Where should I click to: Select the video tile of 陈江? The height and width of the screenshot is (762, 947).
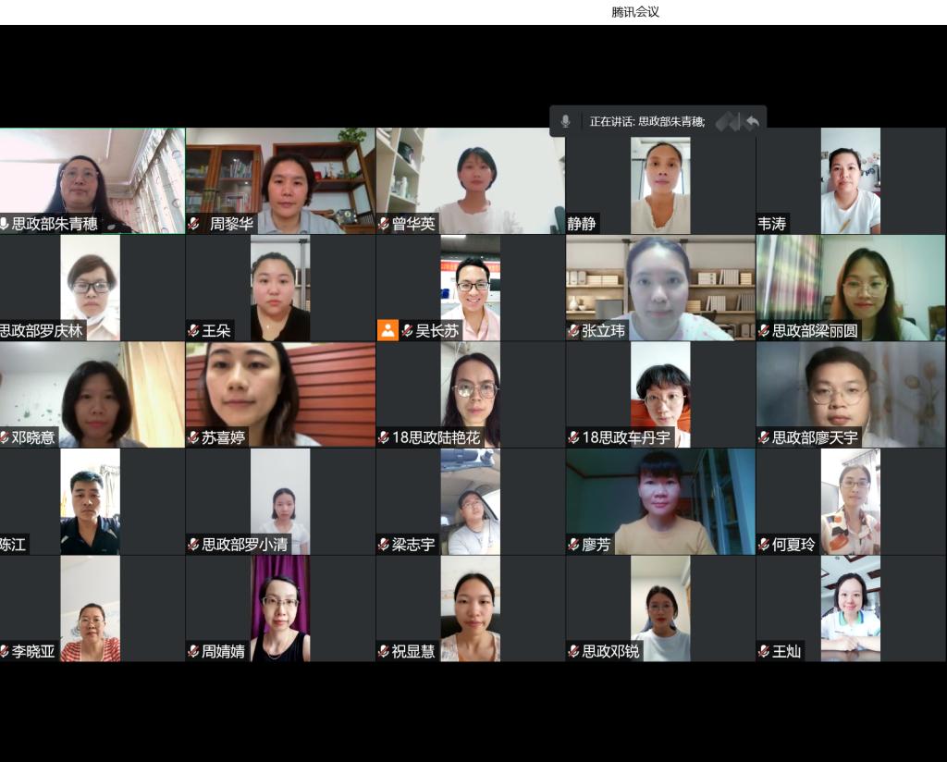(92, 502)
